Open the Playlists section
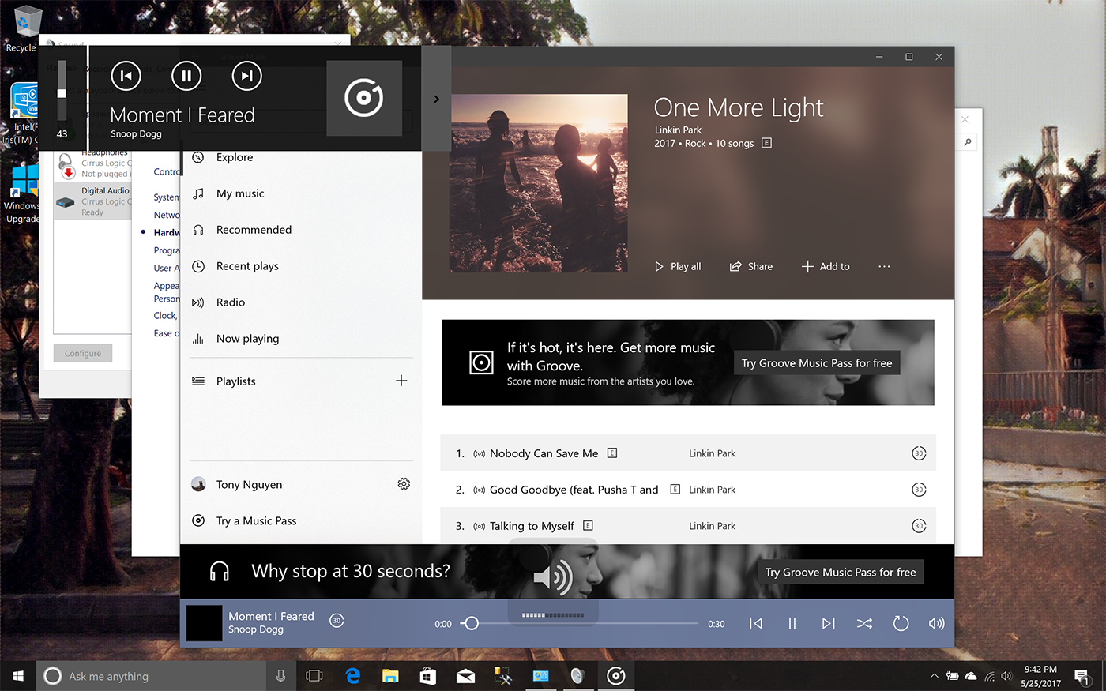This screenshot has height=691, width=1106. [236, 381]
